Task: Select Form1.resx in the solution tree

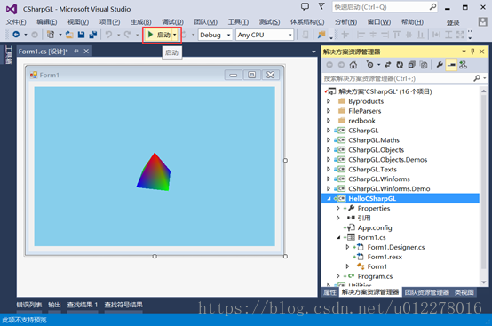Action: pyautogui.click(x=385, y=257)
